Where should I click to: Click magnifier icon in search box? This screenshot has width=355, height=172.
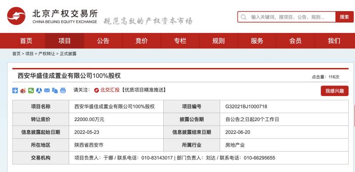[x=244, y=17]
